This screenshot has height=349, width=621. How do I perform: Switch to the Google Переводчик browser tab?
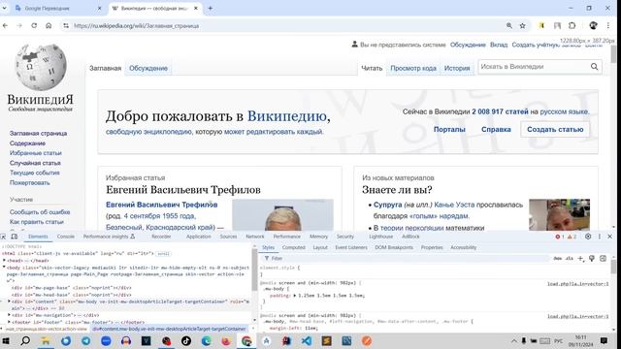(x=57, y=8)
